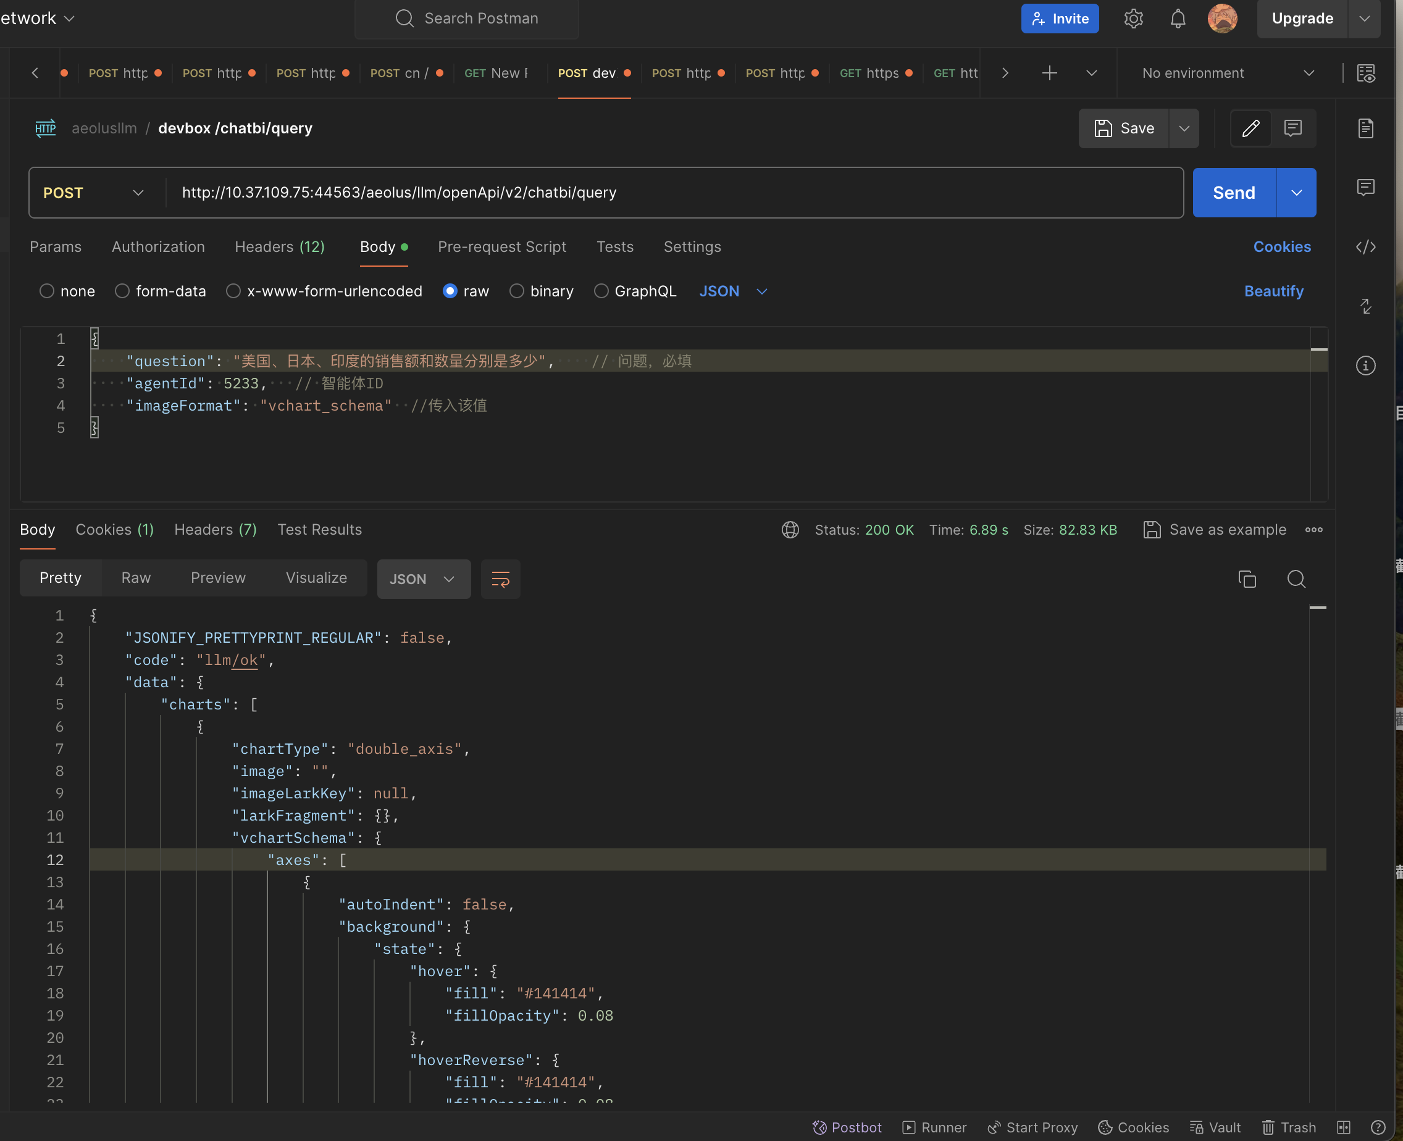The height and width of the screenshot is (1141, 1403).
Task: Select the form-data radio option
Action: pos(122,291)
